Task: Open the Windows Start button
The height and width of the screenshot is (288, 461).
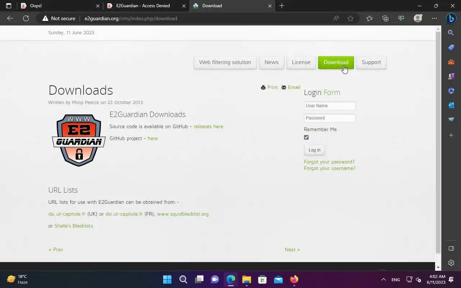Action: click(167, 279)
